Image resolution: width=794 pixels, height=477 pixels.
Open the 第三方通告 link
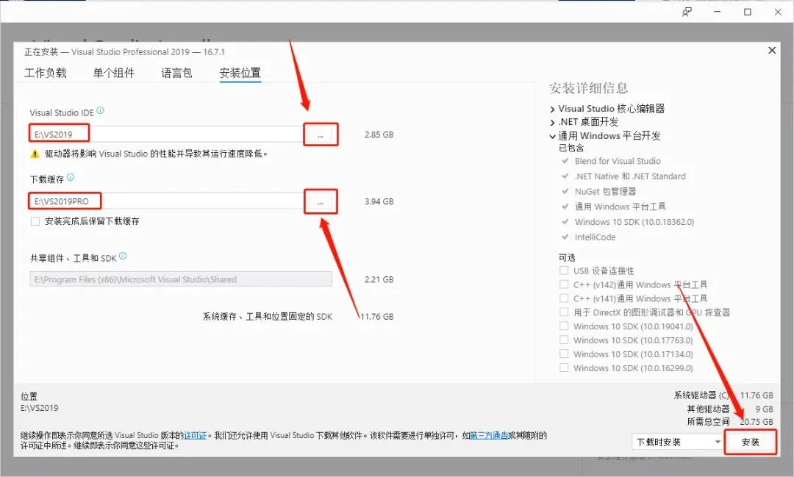(489, 436)
